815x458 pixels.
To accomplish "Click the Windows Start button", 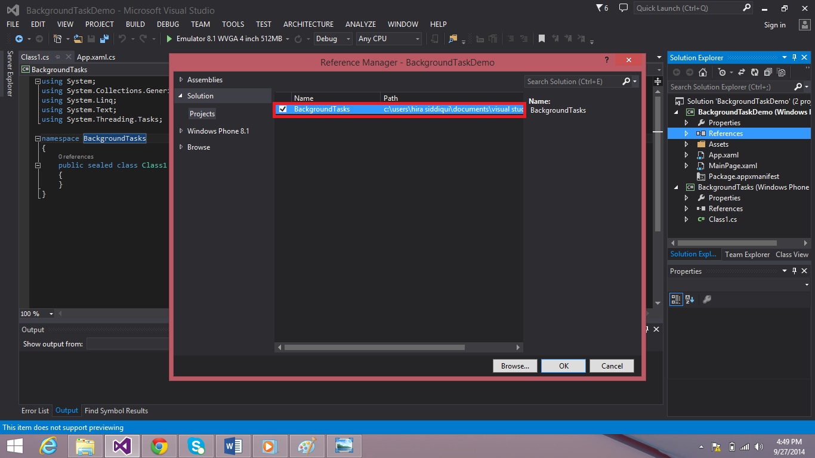I will pos(14,445).
